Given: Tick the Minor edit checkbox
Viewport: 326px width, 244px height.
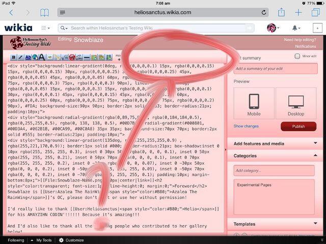Looking at the screenshot, I should point(297,56).
